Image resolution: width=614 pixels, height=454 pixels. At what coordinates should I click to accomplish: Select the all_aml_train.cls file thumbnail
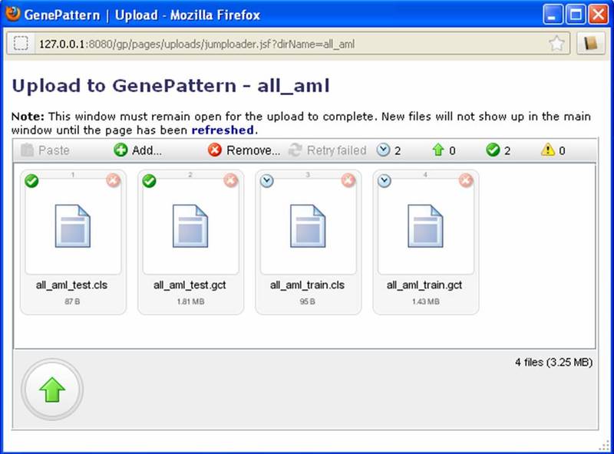point(308,225)
